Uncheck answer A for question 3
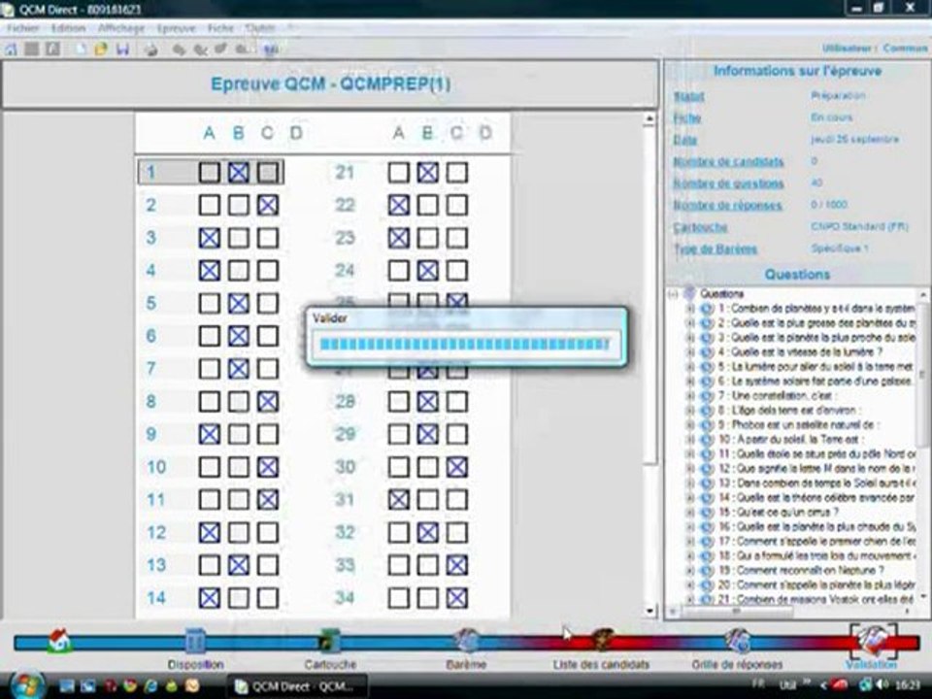 coord(210,238)
